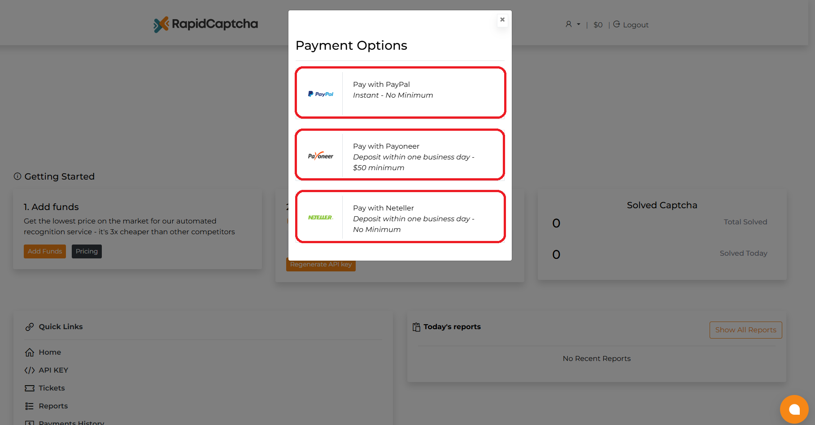Click the API KEY code brackets icon
The height and width of the screenshot is (425, 815).
click(30, 370)
